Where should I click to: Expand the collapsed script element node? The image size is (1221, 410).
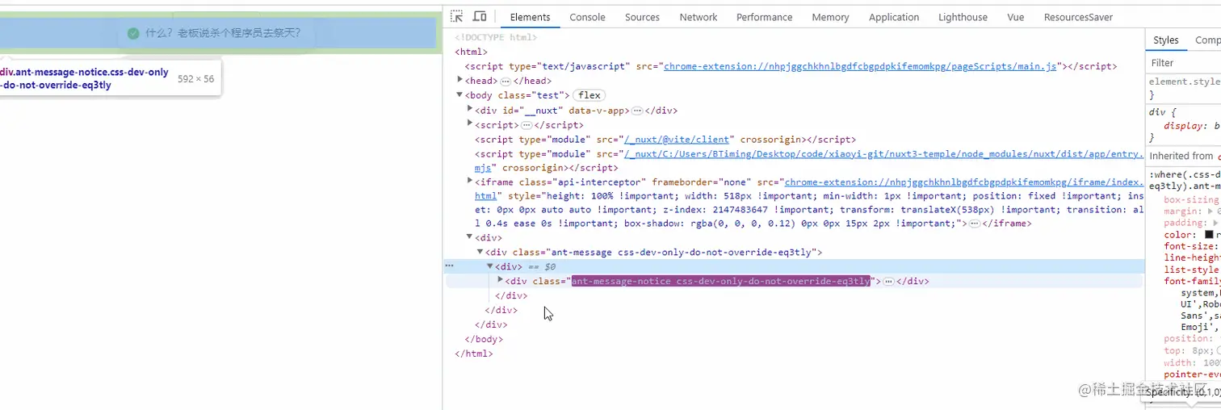point(469,123)
